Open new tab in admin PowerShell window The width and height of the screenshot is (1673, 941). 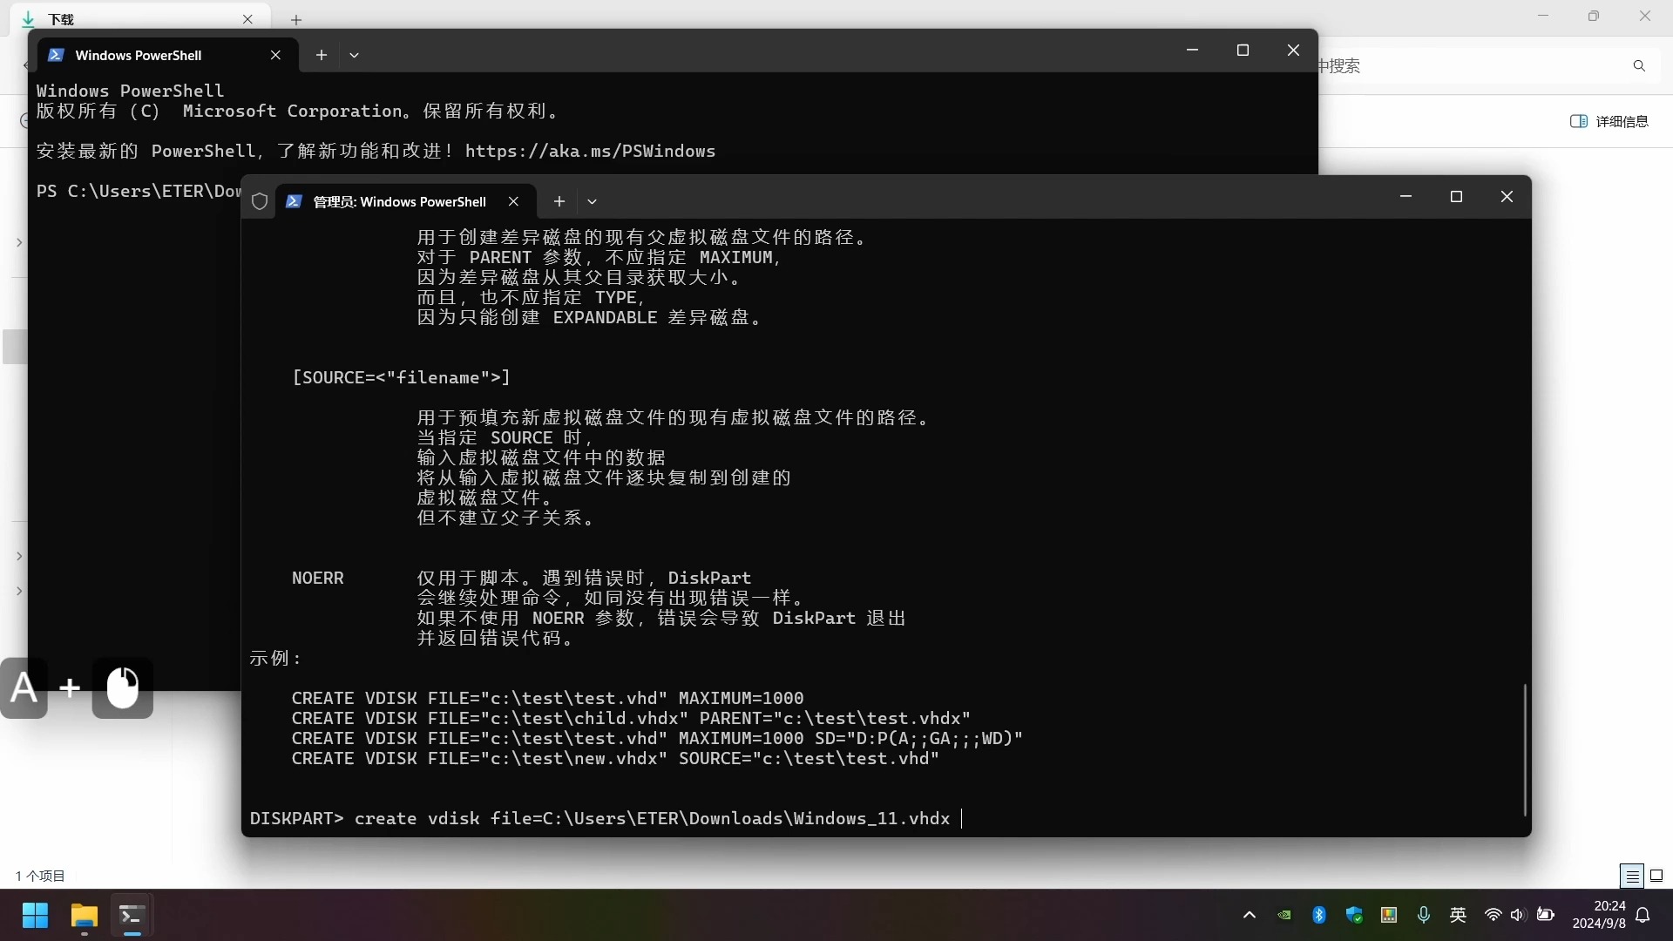[559, 201]
